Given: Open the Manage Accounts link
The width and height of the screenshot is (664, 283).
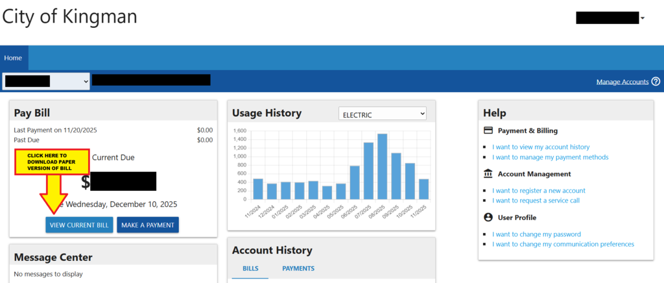Looking at the screenshot, I should point(622,82).
